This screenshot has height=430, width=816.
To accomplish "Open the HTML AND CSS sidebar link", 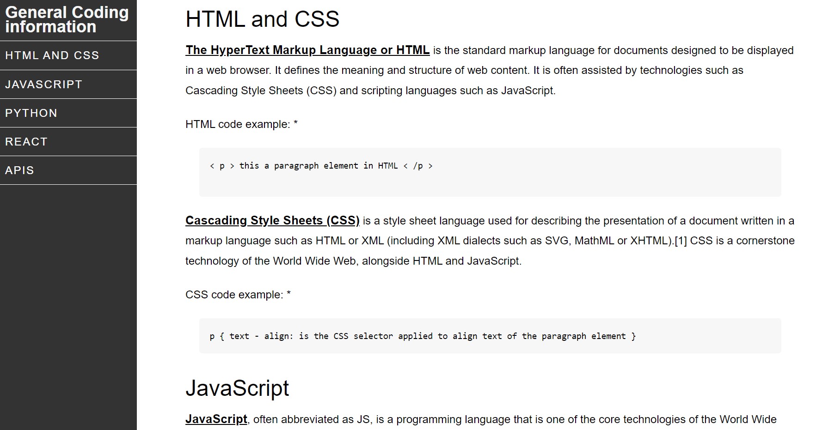I will point(68,55).
